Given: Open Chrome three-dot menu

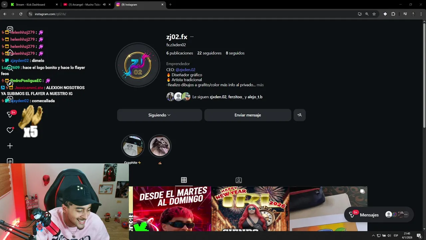Looking at the screenshot, I should [x=421, y=14].
